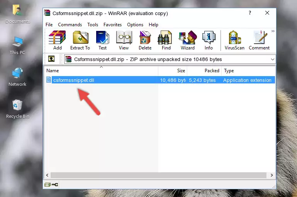Viewport: 297px width, 197px height.
Task: Show archive Info
Action: coord(209,40)
